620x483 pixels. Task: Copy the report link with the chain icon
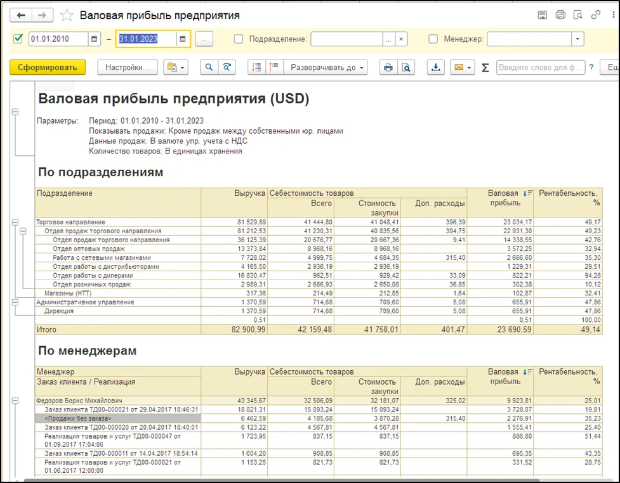coord(595,15)
